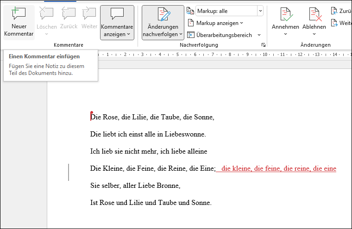Click the Überarbeitungsbereich button
352x229 pixels.
point(220,35)
